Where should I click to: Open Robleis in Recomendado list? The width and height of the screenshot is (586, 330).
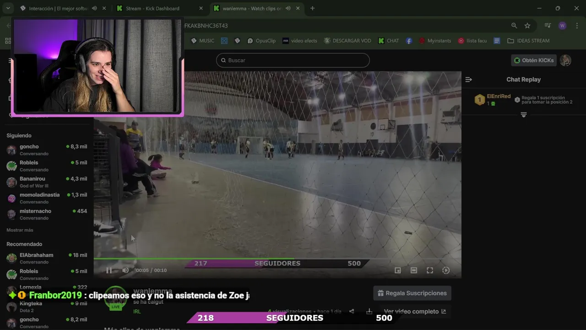click(47, 274)
